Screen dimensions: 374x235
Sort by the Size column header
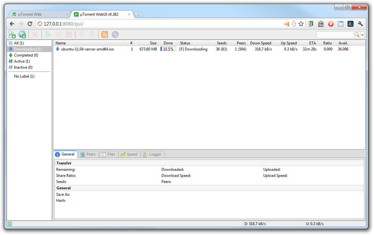[147, 43]
